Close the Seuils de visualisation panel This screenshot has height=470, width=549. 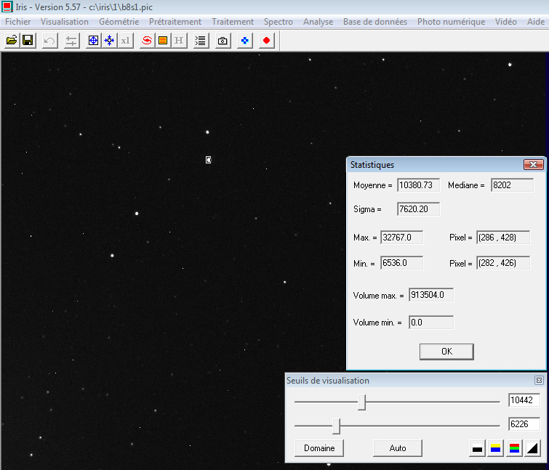click(x=540, y=380)
